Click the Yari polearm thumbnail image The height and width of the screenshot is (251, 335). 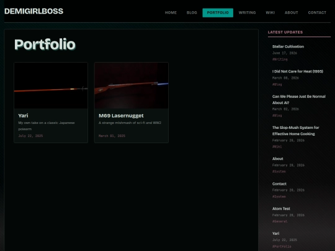coord(51,86)
